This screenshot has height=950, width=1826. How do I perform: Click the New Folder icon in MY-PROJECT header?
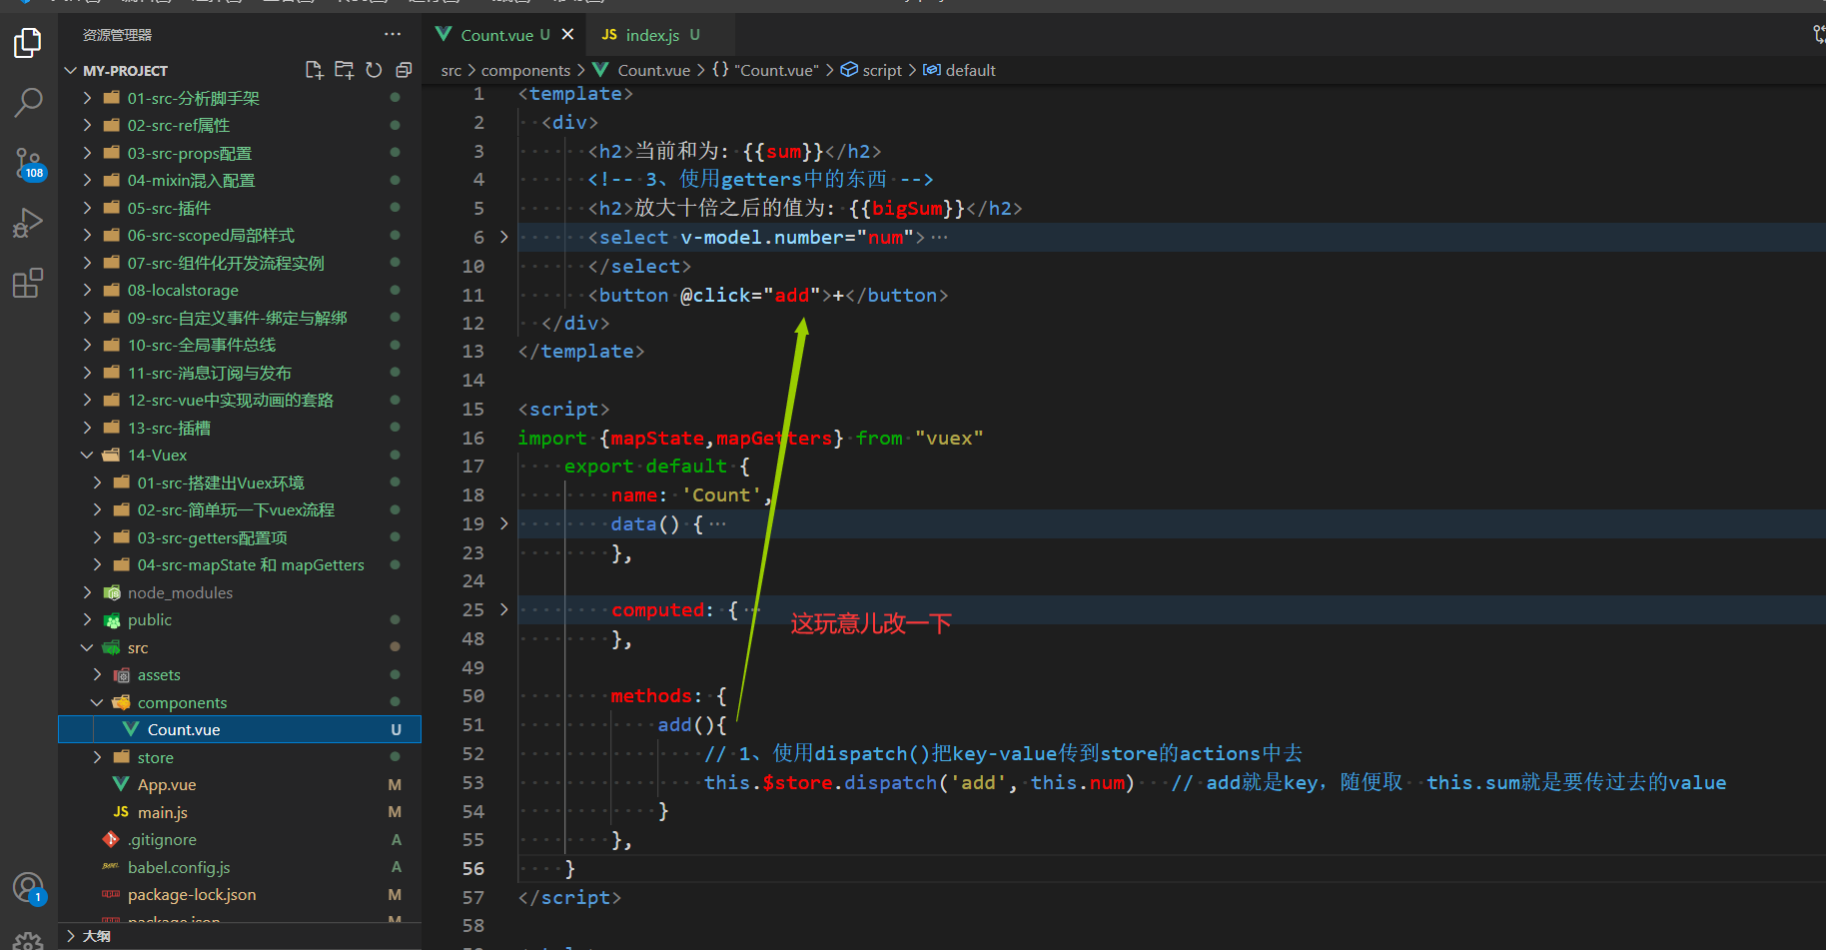(x=344, y=70)
